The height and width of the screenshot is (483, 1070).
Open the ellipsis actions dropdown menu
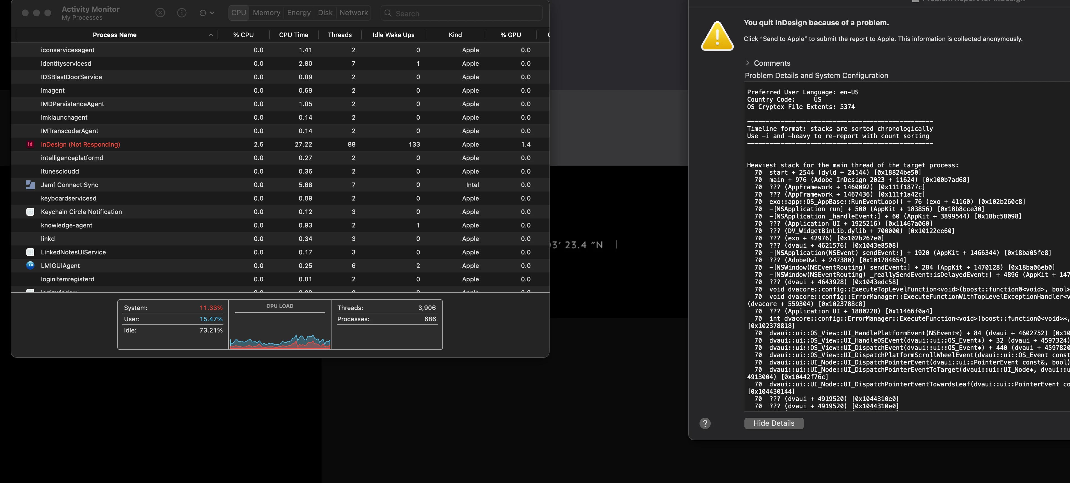(x=207, y=13)
